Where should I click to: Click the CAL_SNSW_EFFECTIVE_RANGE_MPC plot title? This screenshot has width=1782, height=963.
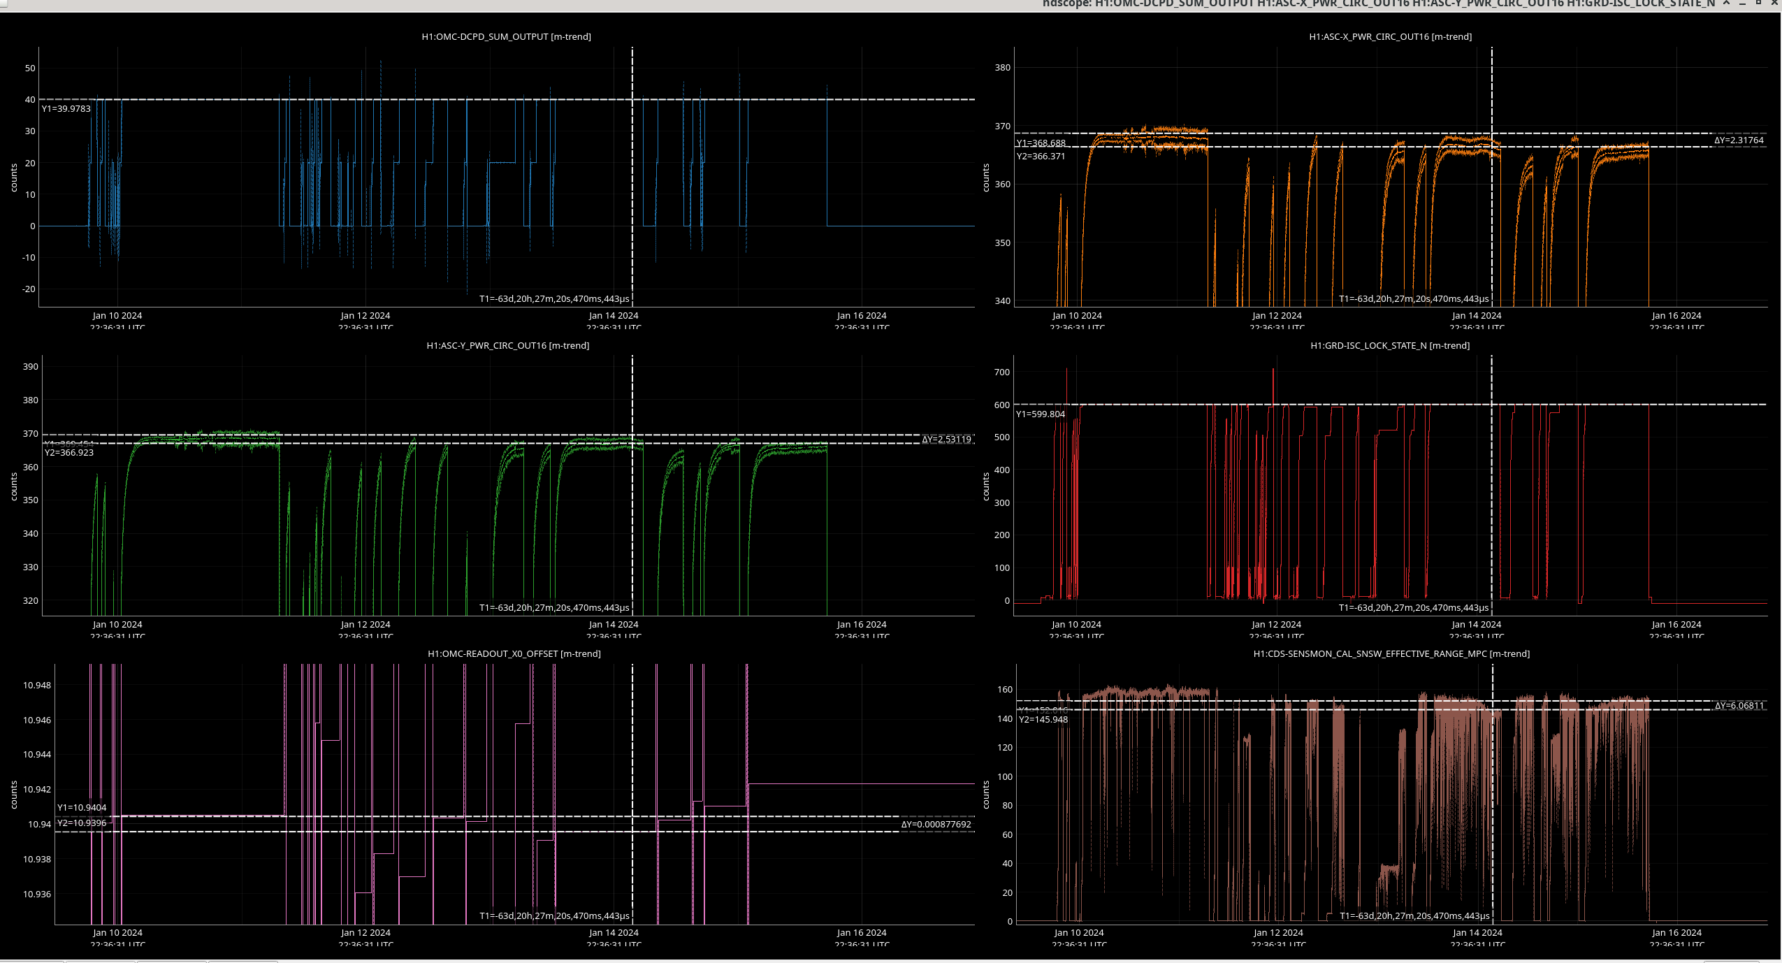(x=1391, y=653)
